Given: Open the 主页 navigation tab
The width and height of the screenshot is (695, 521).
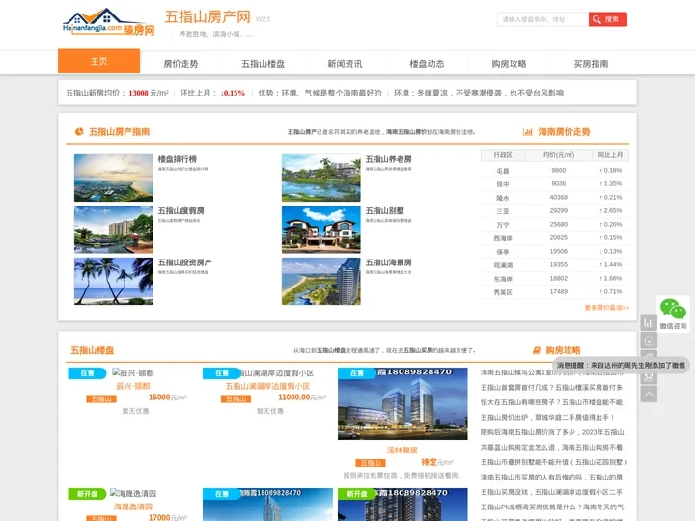Looking at the screenshot, I should click(x=98, y=61).
